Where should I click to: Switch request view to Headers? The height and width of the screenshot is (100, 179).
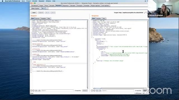pos(44,19)
